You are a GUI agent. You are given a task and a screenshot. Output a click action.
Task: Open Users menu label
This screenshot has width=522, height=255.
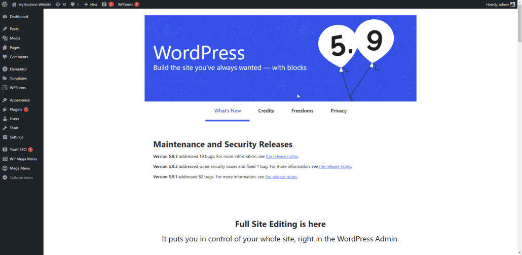[x=14, y=119]
